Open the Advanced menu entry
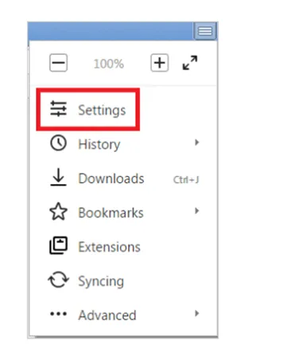The width and height of the screenshot is (295, 364). pyautogui.click(x=123, y=315)
